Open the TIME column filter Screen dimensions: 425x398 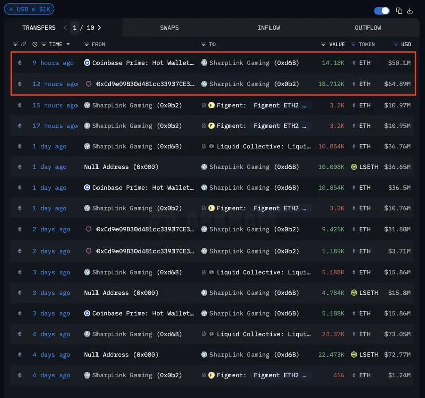click(x=44, y=44)
